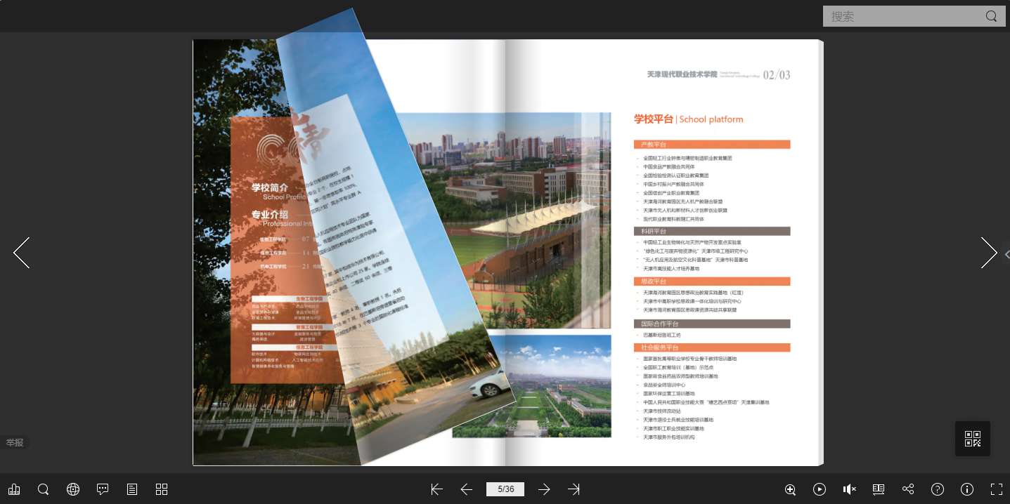Click the magnifier icon in search box
This screenshot has height=504, width=1010.
pyautogui.click(x=992, y=16)
